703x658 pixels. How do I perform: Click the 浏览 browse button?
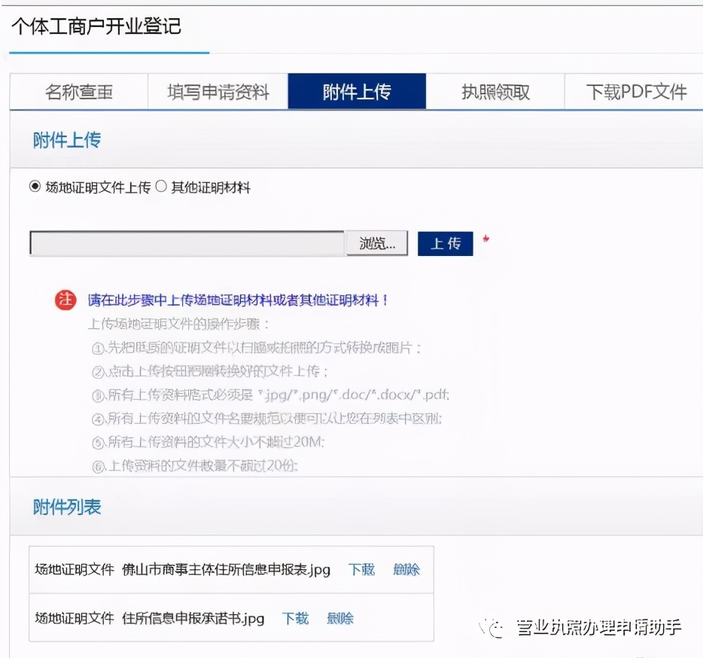click(376, 242)
